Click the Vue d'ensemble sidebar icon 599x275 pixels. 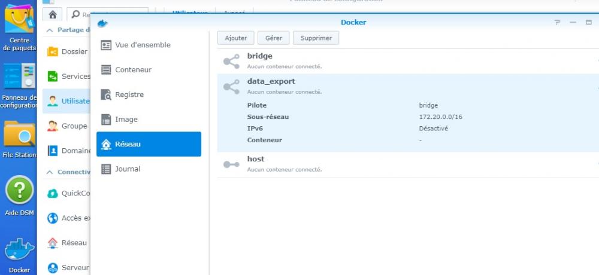pos(106,45)
